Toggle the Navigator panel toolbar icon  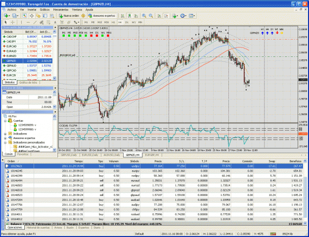coord(38,16)
